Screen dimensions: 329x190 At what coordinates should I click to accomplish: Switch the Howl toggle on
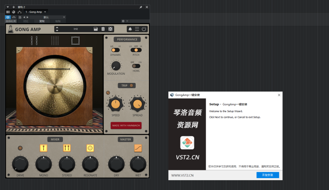click(x=136, y=66)
